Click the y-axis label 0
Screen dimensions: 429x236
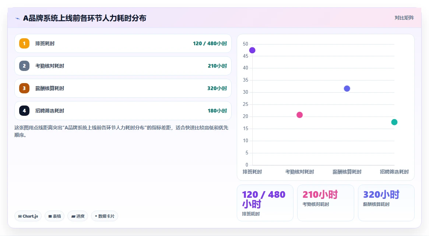point(247,165)
